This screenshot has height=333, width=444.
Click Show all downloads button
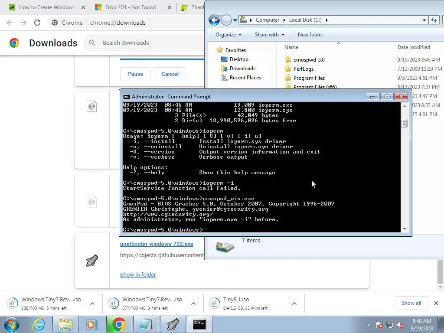(411, 303)
